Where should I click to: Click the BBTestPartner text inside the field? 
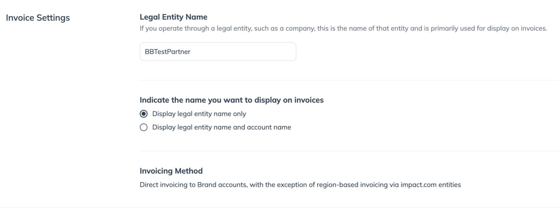(168, 52)
